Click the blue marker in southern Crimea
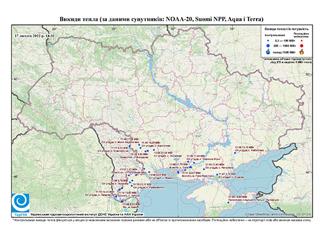Screen dimensions: 323x229 point(228,203)
